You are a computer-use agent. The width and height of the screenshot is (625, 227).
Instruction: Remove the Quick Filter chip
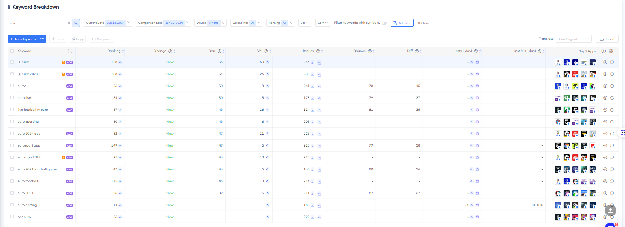[x=259, y=23]
